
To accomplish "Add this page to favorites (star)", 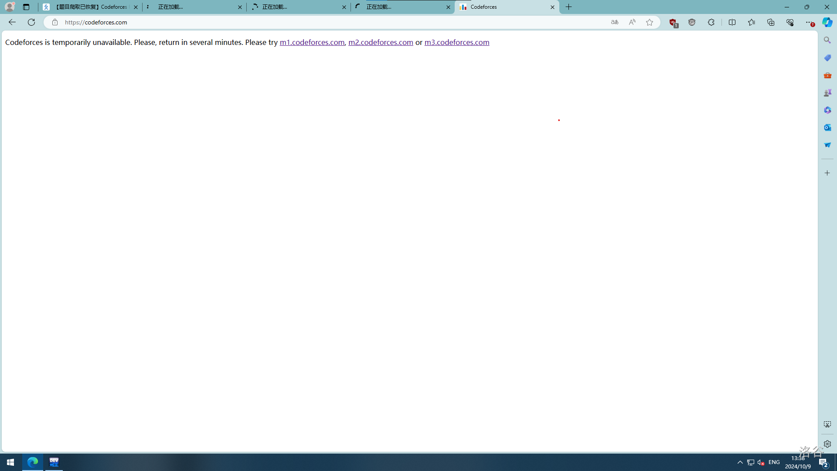I will tap(650, 22).
